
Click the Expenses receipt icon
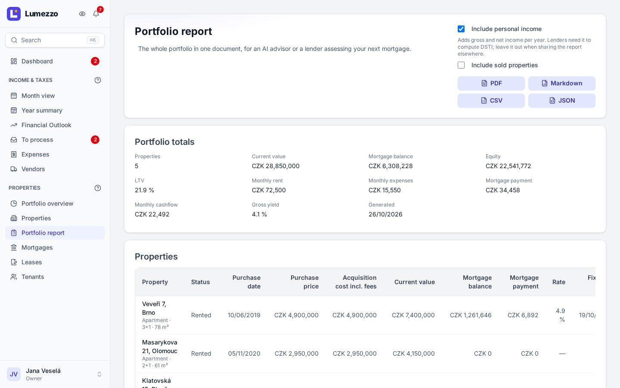(x=14, y=154)
